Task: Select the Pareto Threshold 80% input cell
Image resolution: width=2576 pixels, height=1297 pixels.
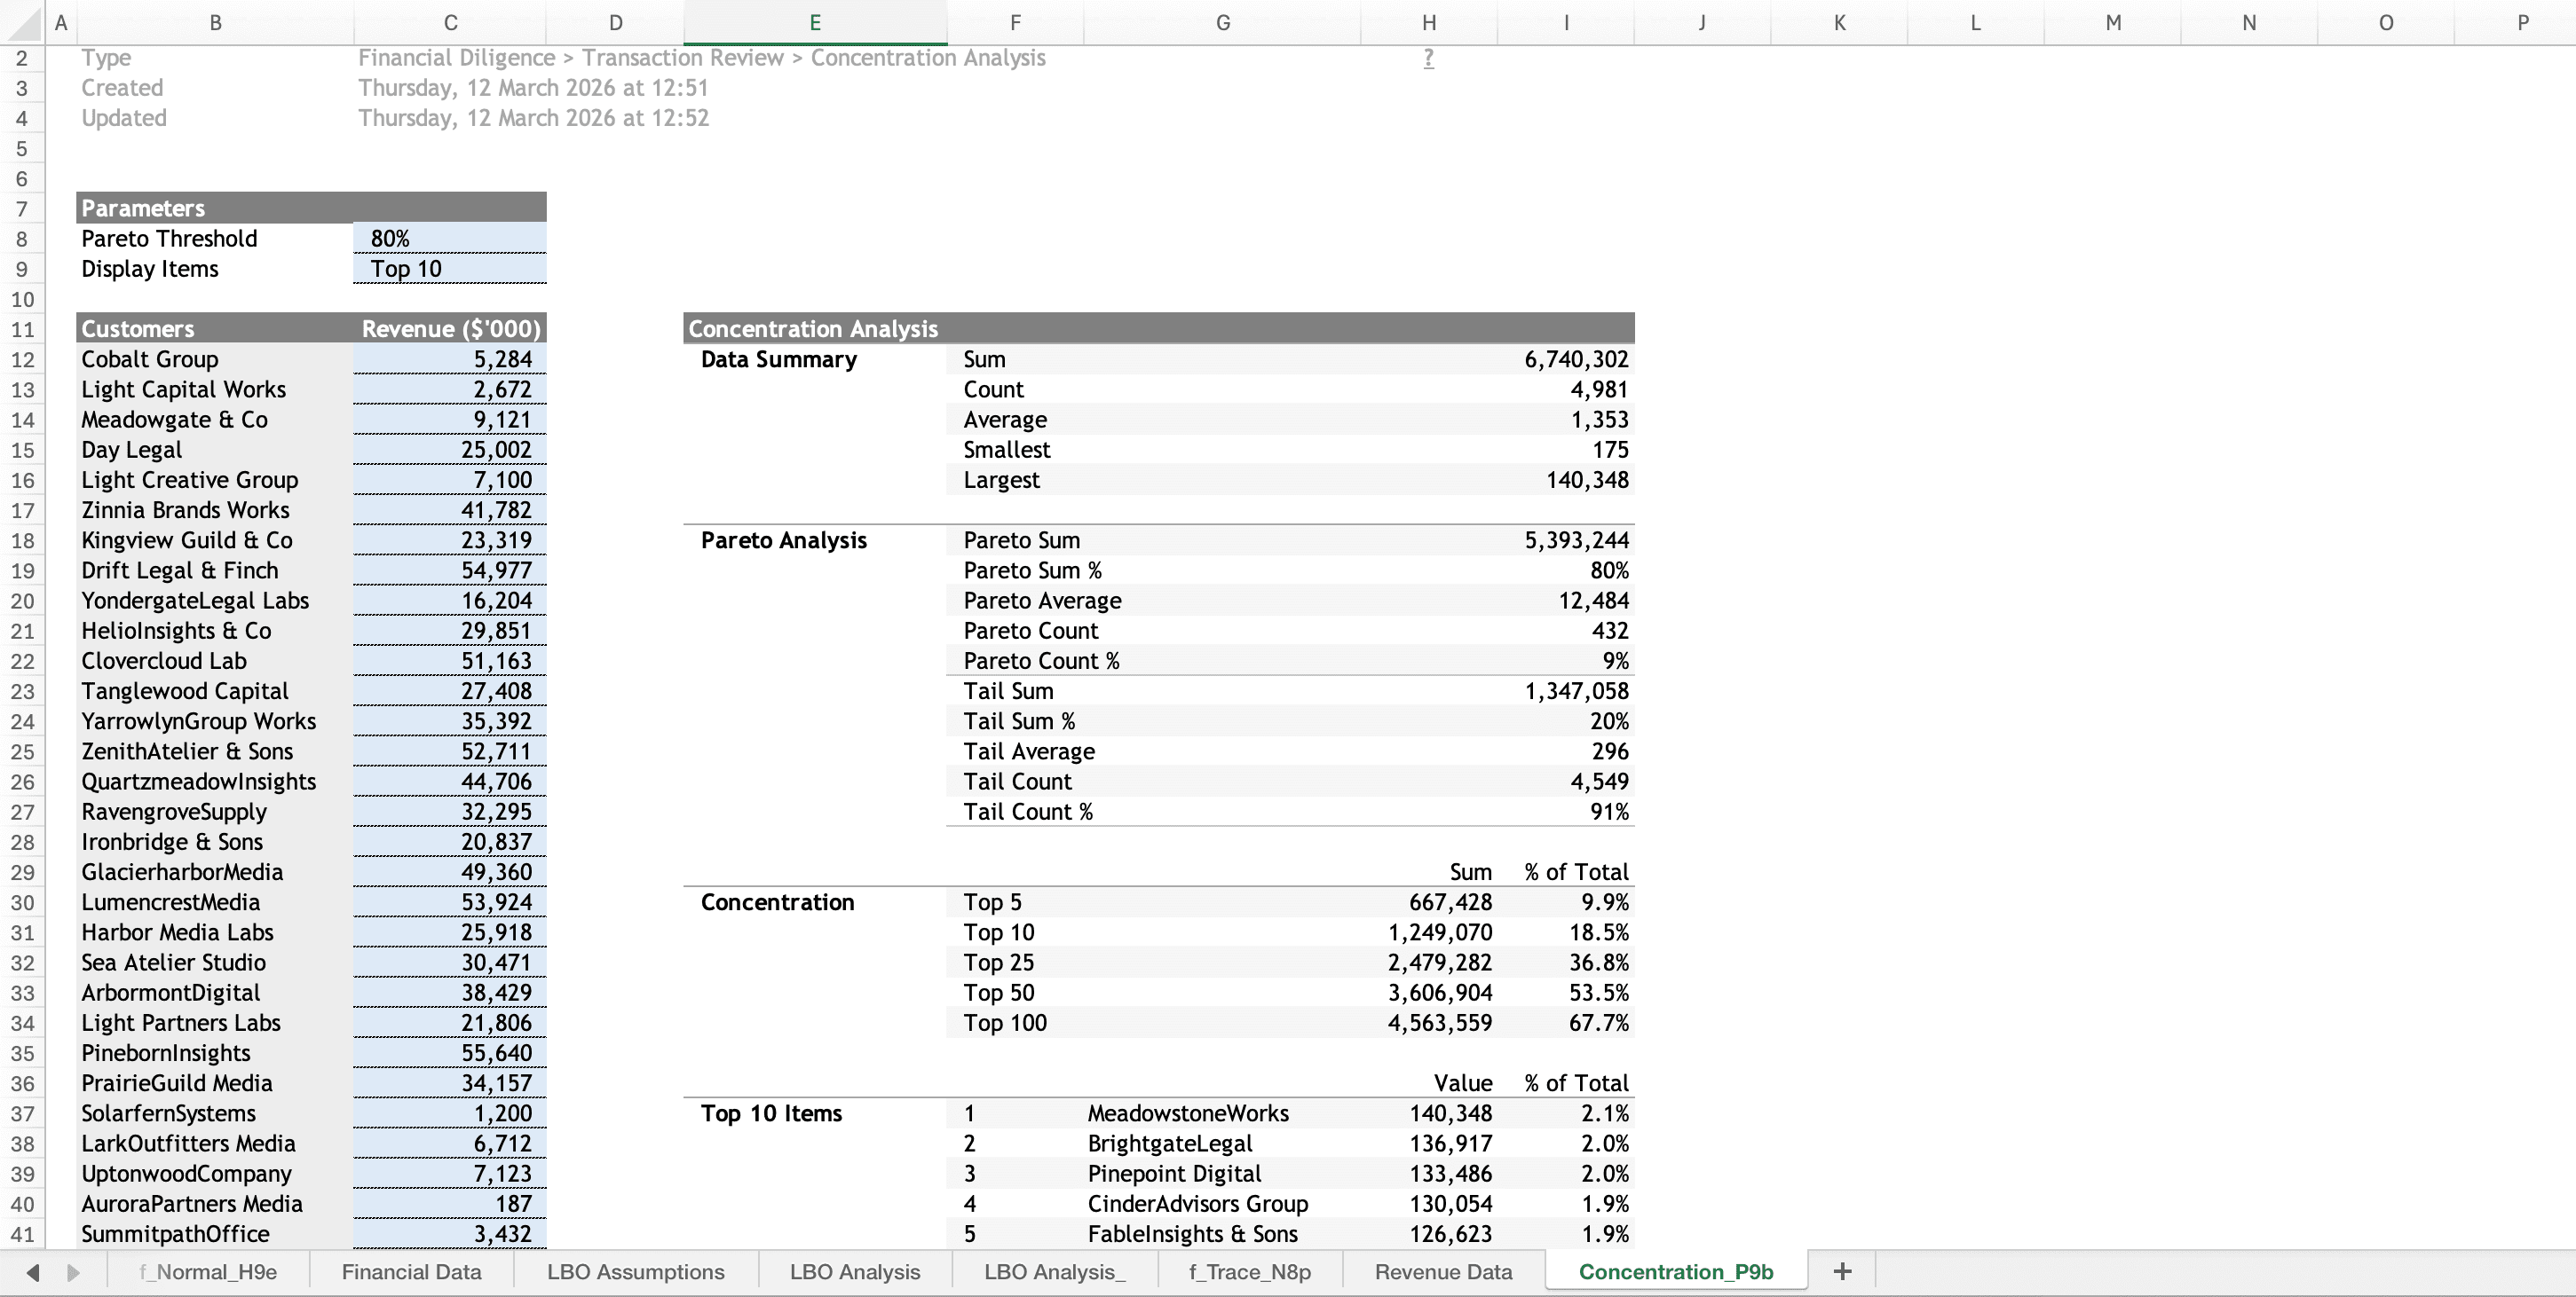Action: (450, 238)
